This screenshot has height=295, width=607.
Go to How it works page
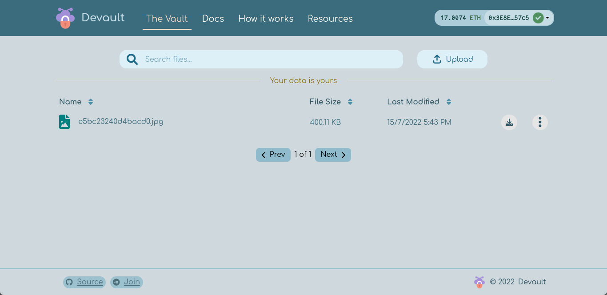(x=266, y=19)
